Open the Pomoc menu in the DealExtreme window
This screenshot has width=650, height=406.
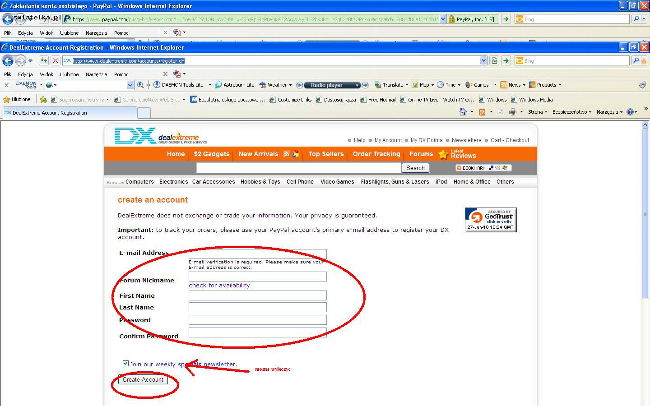121,74
